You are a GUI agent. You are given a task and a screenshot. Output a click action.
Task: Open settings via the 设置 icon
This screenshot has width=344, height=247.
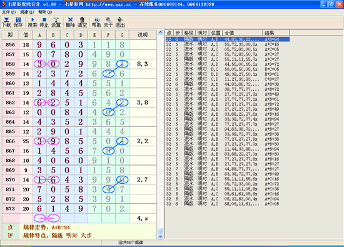click(56, 23)
